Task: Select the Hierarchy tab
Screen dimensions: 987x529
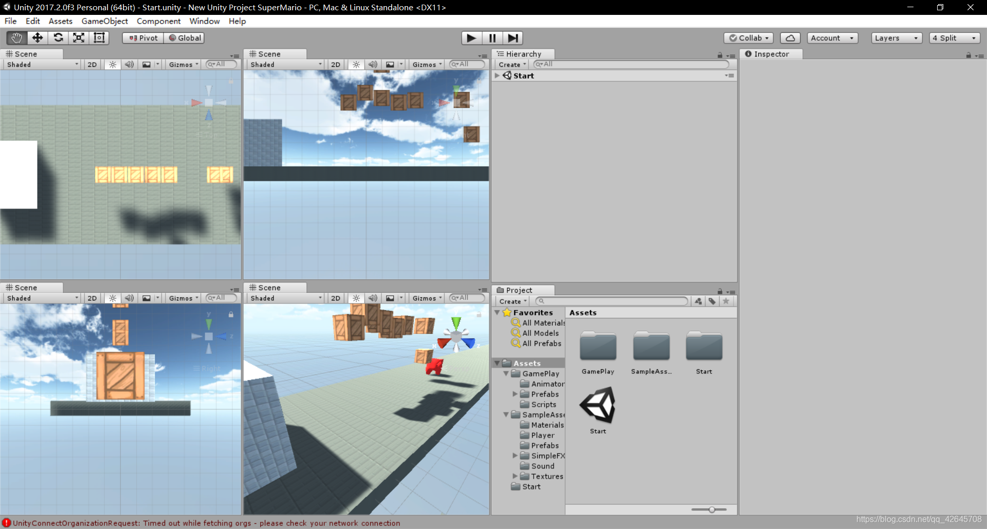Action: click(x=523, y=54)
